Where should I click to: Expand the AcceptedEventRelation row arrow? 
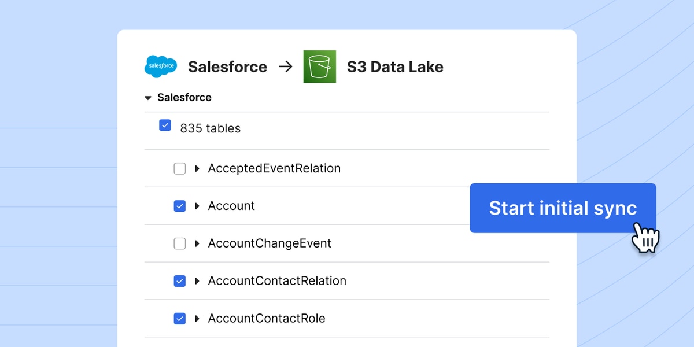(x=197, y=168)
